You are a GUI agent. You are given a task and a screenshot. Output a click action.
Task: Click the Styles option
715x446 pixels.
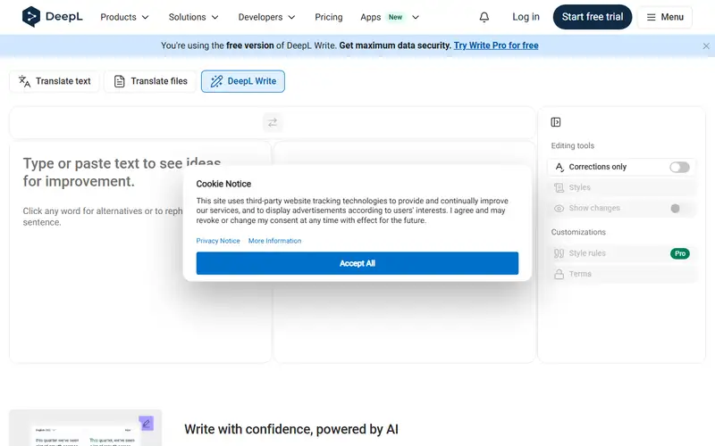point(622,187)
